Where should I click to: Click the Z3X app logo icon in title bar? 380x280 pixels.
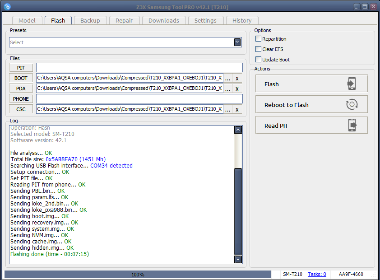tap(7, 7)
